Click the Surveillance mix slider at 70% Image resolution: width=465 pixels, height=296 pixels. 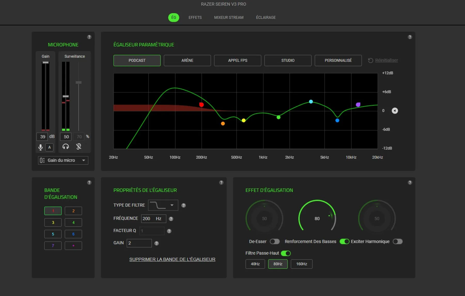coord(79,82)
